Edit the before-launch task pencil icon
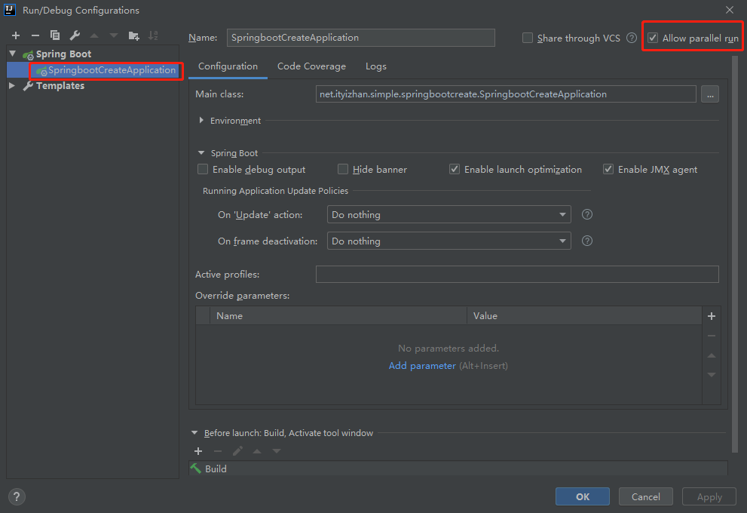This screenshot has height=513, width=747. pos(237,451)
